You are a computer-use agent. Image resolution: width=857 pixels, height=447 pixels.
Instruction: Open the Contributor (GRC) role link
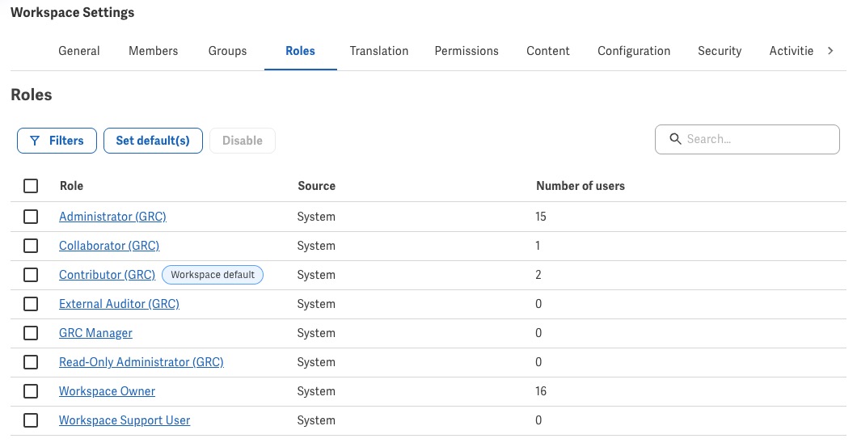(107, 274)
